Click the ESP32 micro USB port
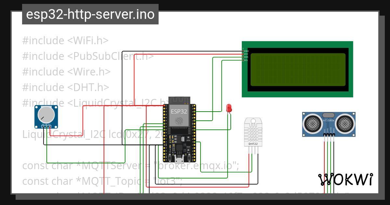 179,160
